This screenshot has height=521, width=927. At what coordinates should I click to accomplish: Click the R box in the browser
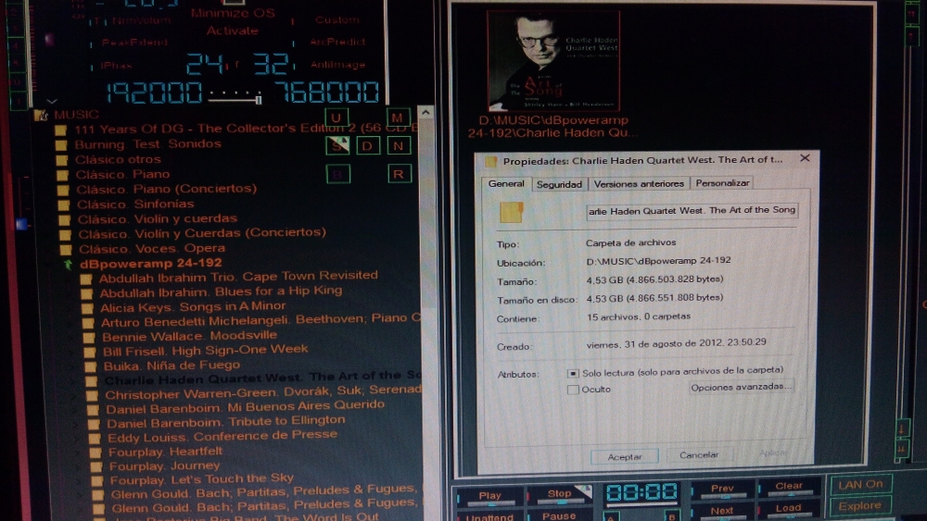(399, 174)
